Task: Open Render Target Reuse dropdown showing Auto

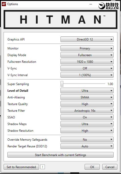Action: 87,146
